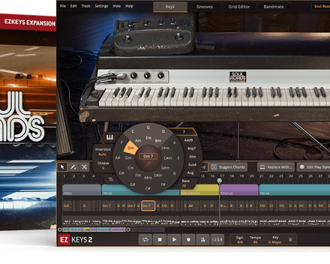Click the keyboard icon above the chord wheel
The height and width of the screenshot is (264, 330).
pos(110,137)
